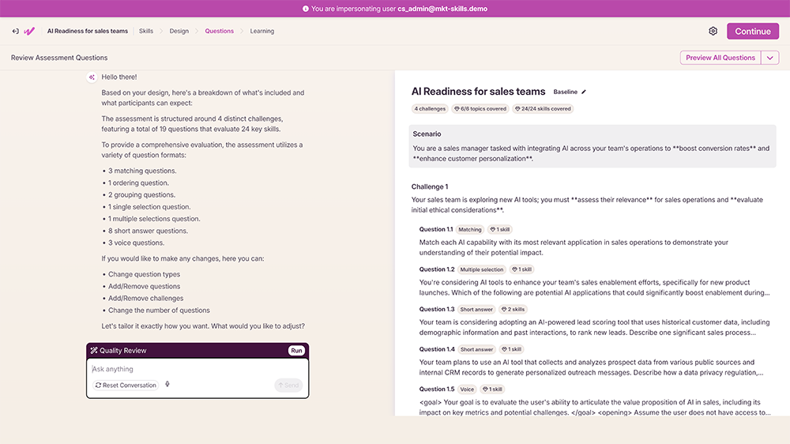Click the AI sparkle avatar beside Hello there

92,77
